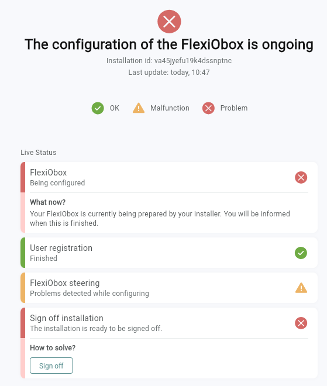This screenshot has width=327, height=386.
Task: Click the Live Status section label
Action: [39, 153]
